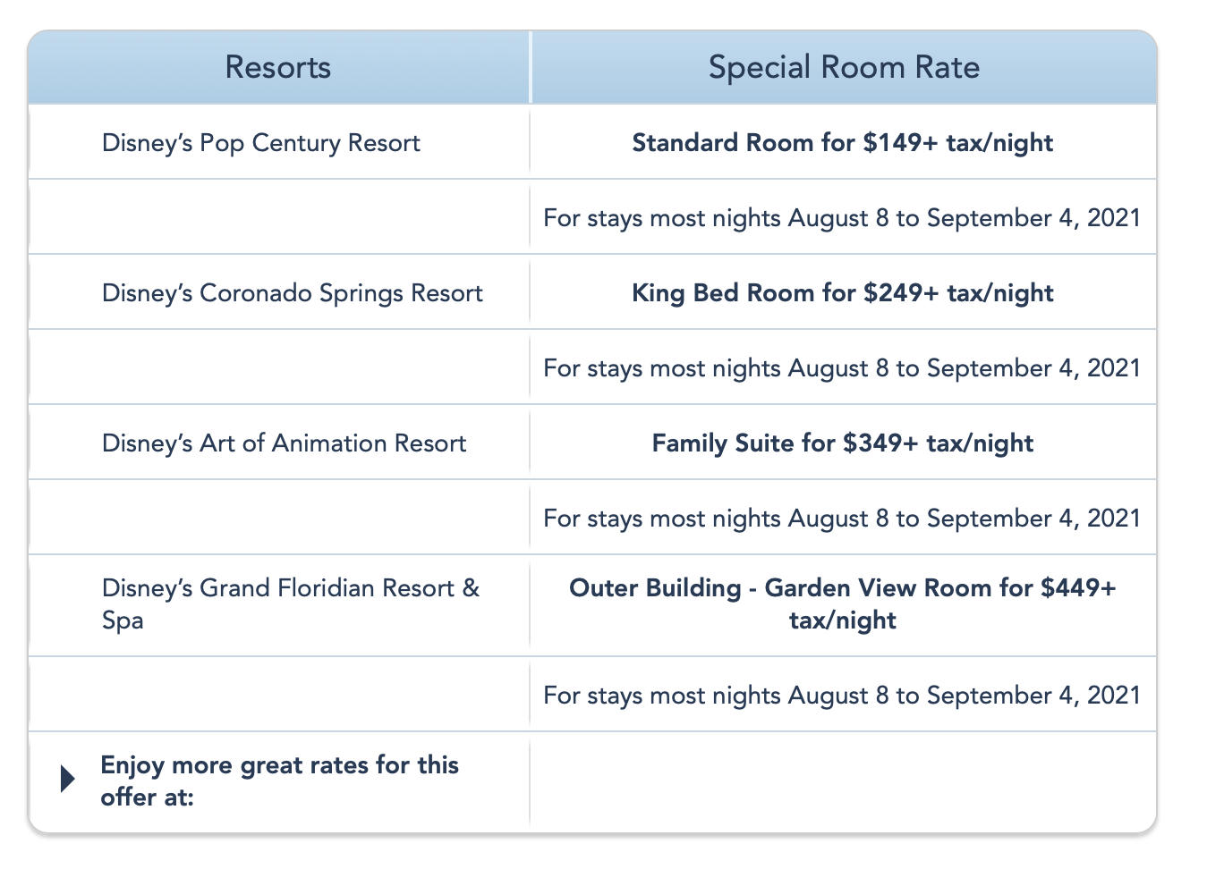Click blank resort cell below Coronado Springs row

pyautogui.click(x=279, y=368)
